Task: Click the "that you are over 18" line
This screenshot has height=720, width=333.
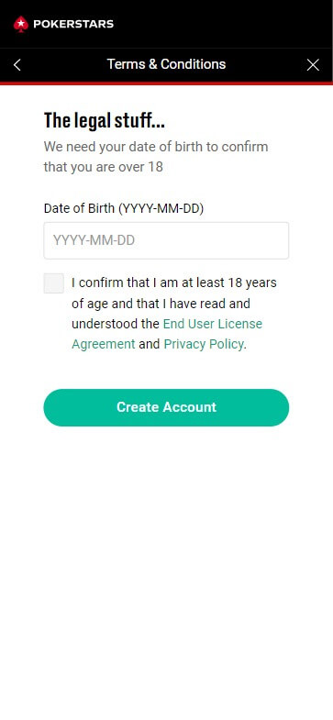Action: click(104, 167)
